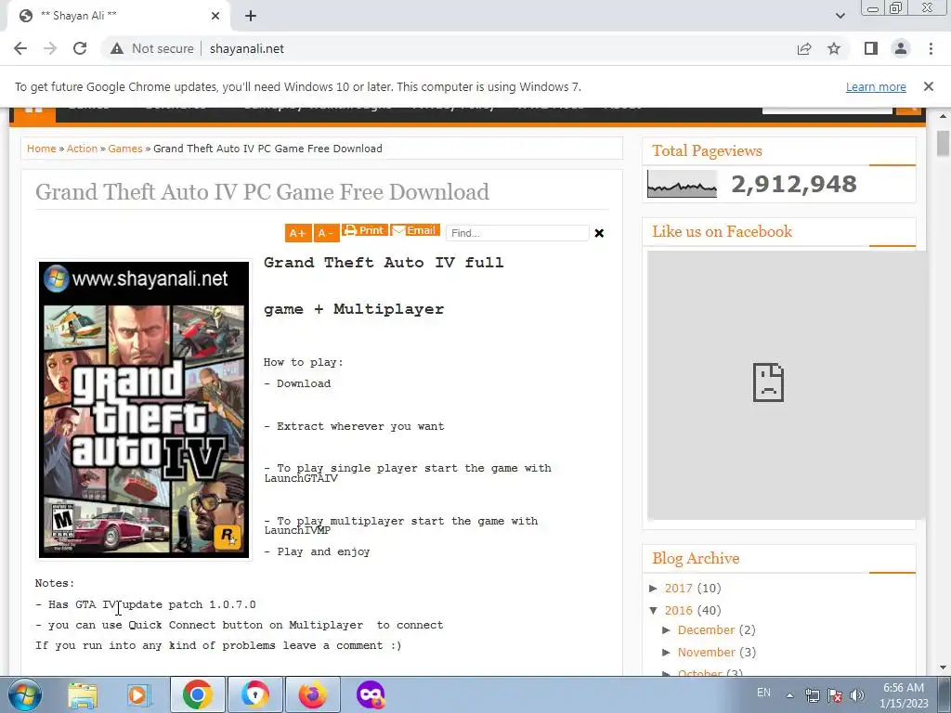
Task: Open the purple masked-face app in taskbar
Action: point(371,694)
